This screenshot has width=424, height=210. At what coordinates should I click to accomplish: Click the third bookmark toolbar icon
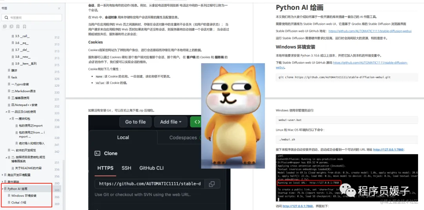(18, 26)
